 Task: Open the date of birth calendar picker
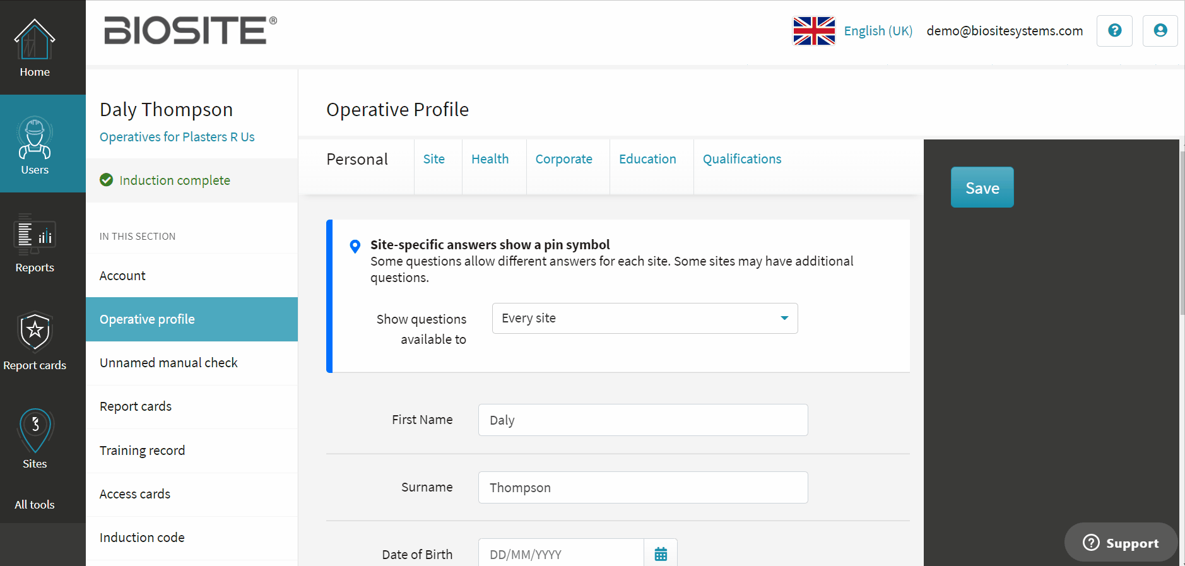point(661,554)
